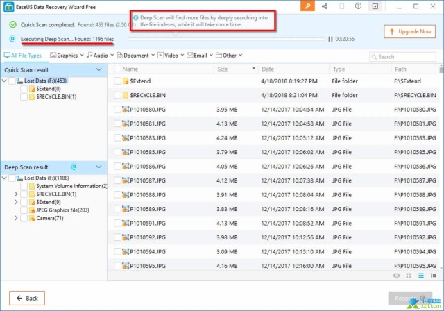
Task: Sort by the Path column header
Action: tap(400, 69)
